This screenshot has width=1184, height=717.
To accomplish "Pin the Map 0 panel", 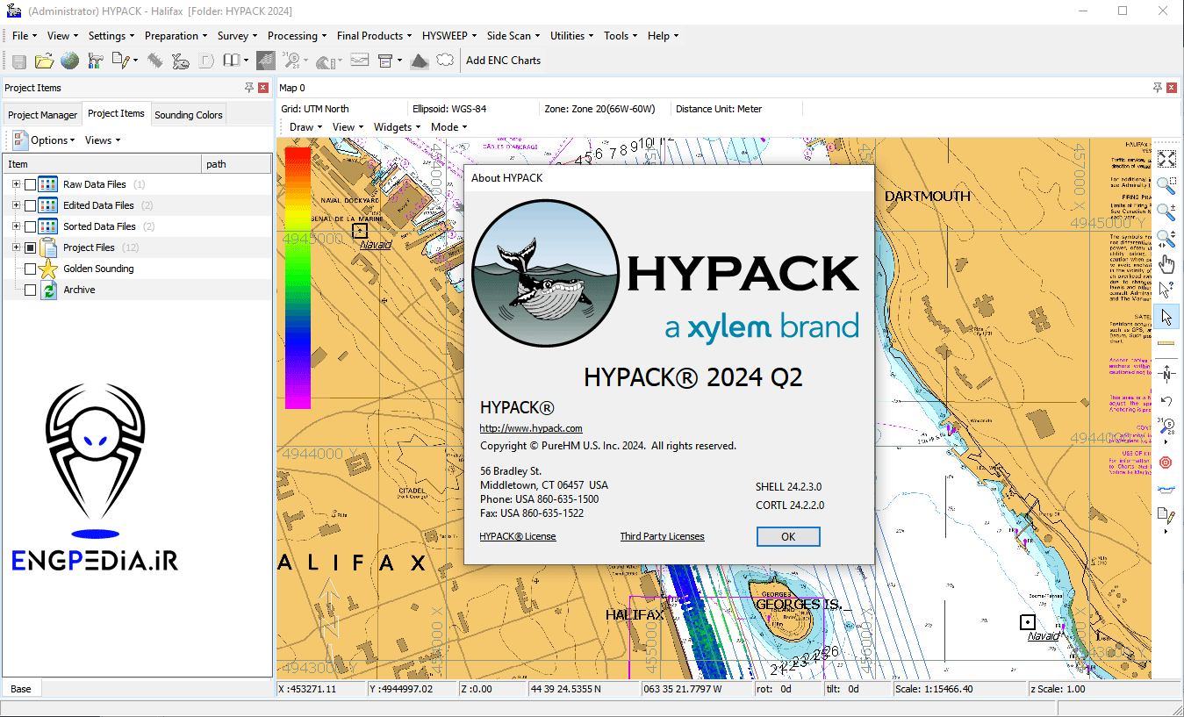I will (1158, 88).
